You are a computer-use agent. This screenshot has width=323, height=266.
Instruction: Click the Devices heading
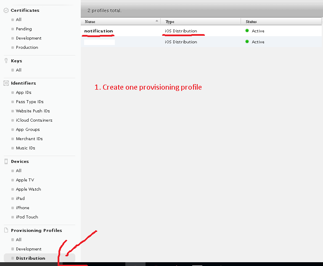(x=20, y=162)
